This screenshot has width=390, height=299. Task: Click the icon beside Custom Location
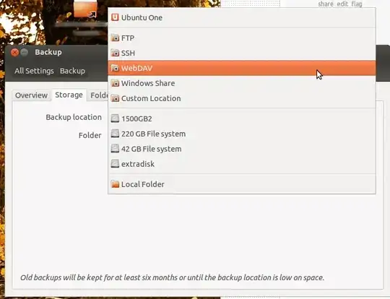coord(115,98)
